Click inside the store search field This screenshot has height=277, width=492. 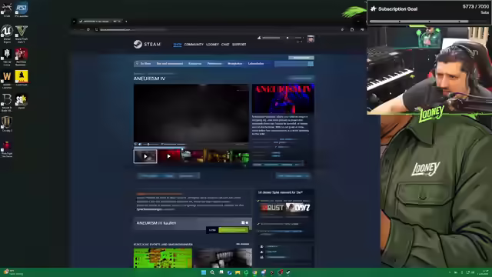click(291, 64)
